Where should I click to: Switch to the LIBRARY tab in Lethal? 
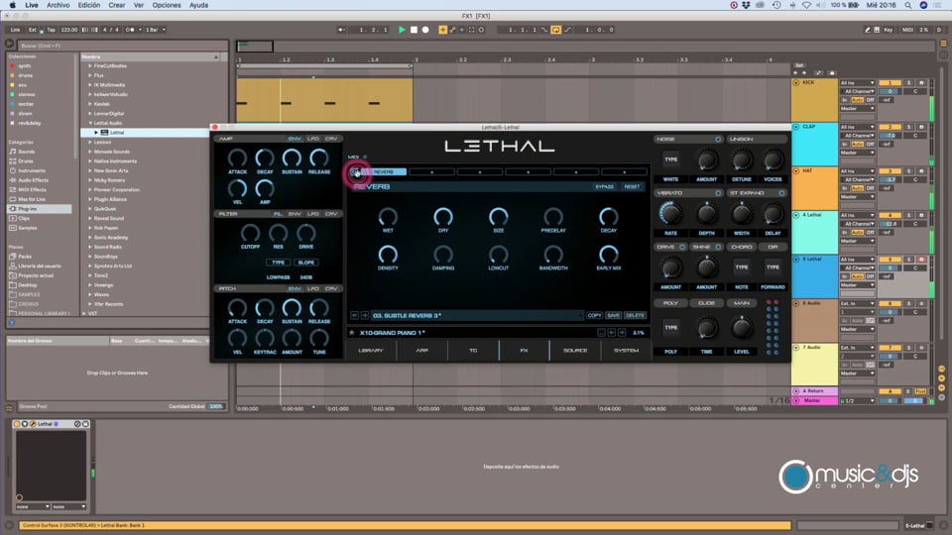coord(370,351)
